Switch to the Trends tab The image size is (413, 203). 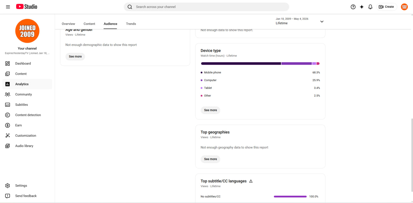coord(131,24)
